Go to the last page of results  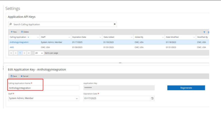(x=29, y=53)
